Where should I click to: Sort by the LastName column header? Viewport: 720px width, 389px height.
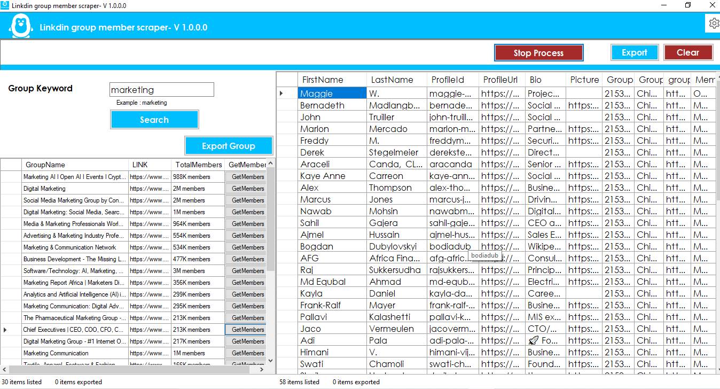(397, 80)
